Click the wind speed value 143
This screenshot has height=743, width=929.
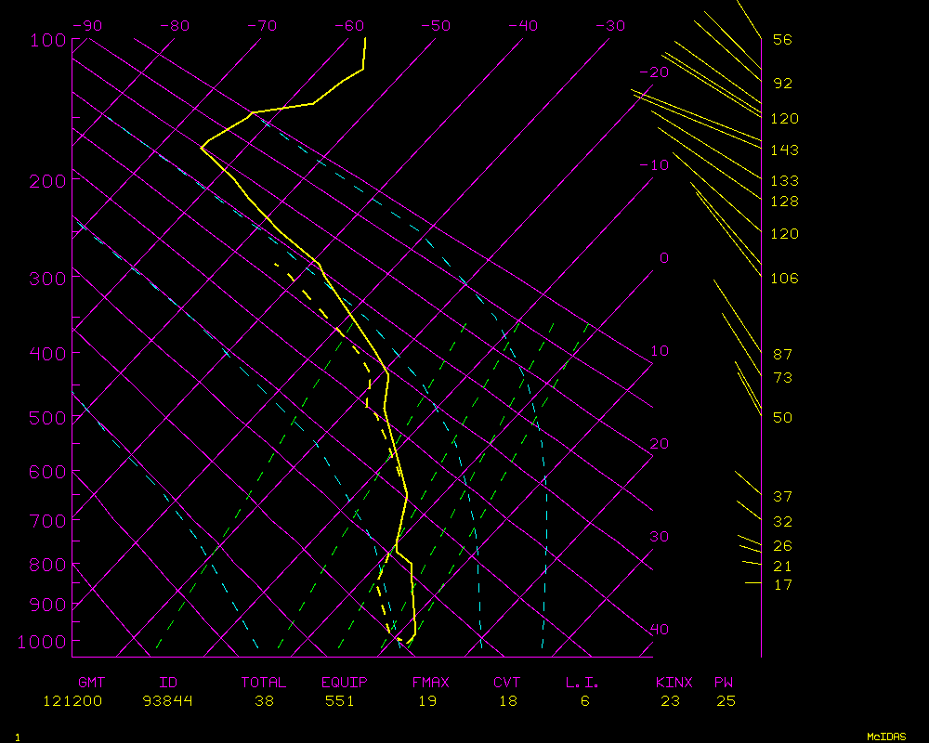pyautogui.click(x=784, y=150)
